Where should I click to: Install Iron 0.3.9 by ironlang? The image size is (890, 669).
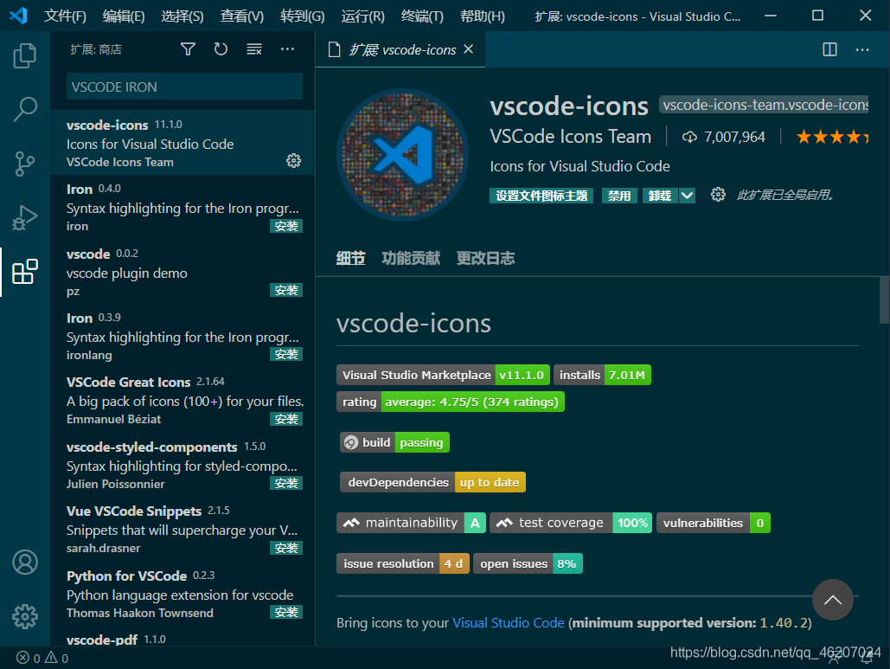286,354
